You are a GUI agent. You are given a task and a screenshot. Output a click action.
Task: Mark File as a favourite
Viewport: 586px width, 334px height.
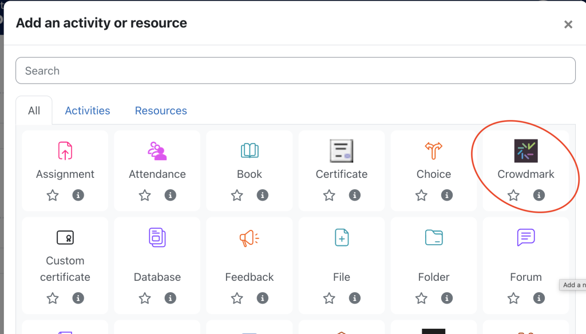click(329, 298)
